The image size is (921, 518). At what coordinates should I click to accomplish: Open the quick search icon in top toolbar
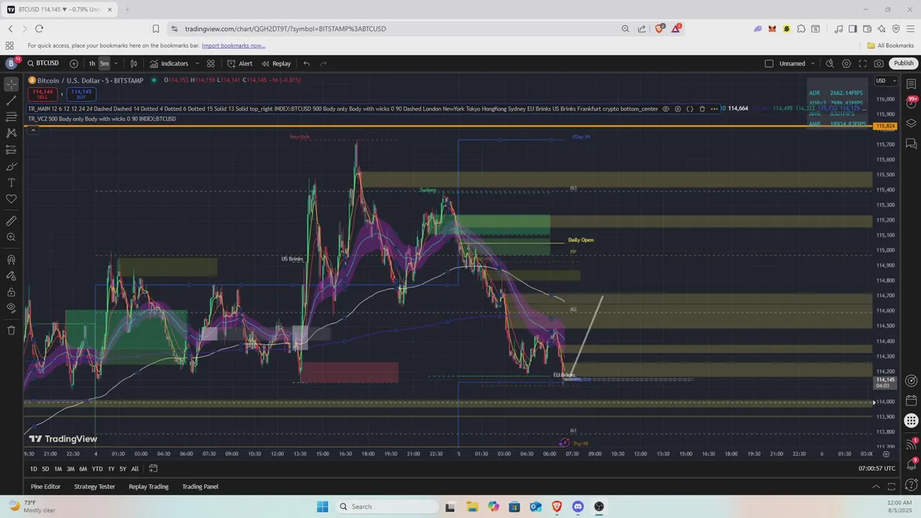pyautogui.click(x=830, y=63)
